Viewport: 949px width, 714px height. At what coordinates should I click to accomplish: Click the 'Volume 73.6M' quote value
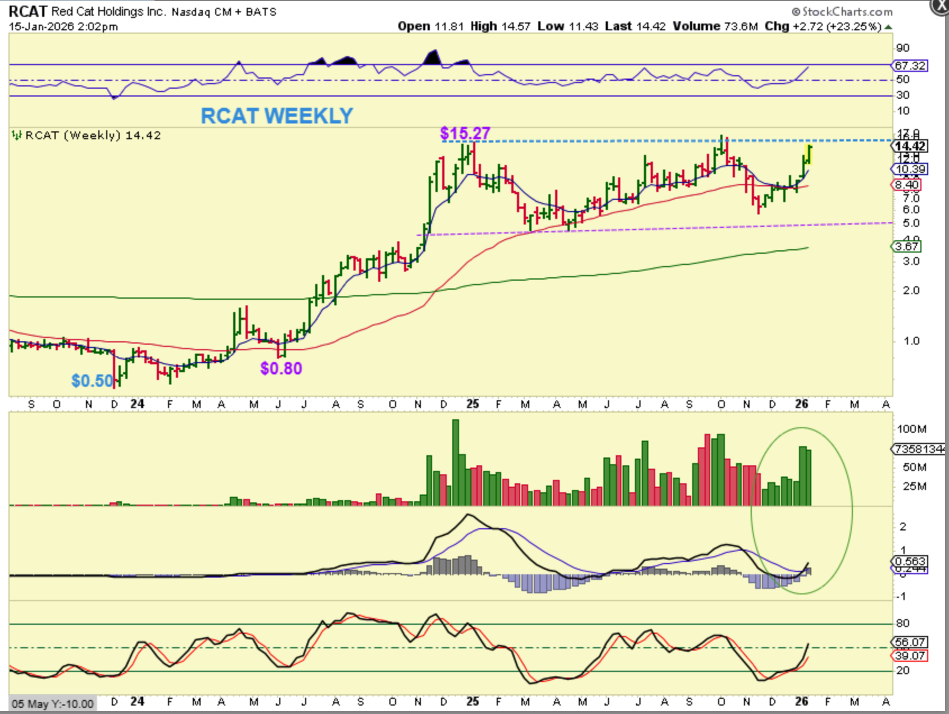(715, 26)
